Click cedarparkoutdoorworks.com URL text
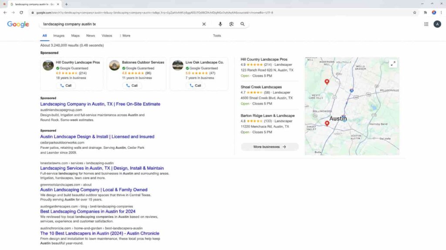 pos(62,142)
